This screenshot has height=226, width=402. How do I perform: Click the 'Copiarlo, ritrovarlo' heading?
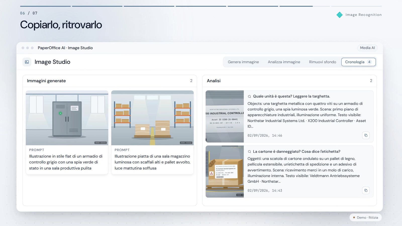(61, 25)
